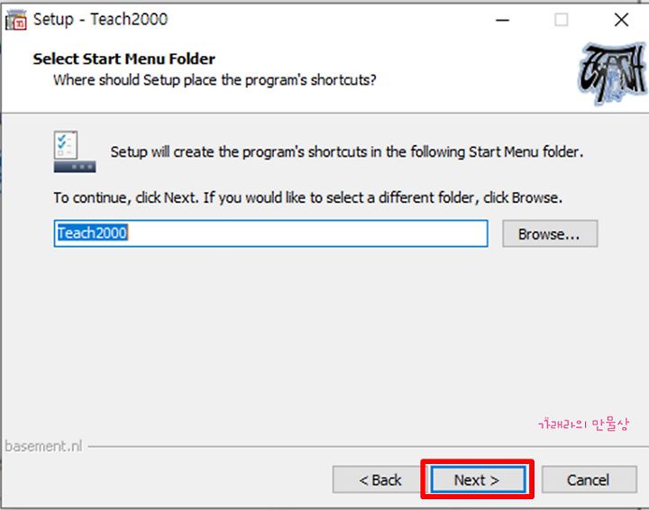Click the "To continue, click Next" instruction
Screen dimensions: 649x510
tap(307, 197)
